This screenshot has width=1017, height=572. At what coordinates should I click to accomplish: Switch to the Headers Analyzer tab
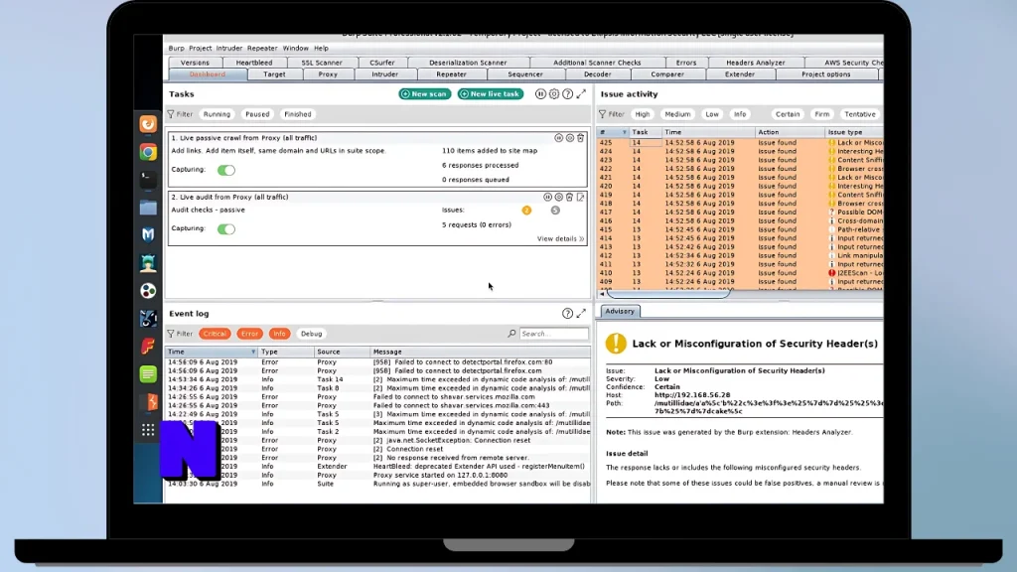coord(755,63)
